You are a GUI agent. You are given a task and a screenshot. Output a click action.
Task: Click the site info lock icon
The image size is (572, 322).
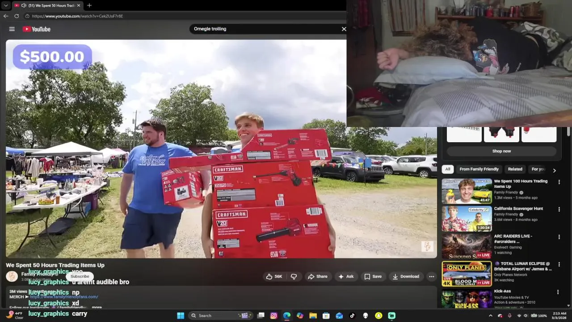[x=27, y=16]
